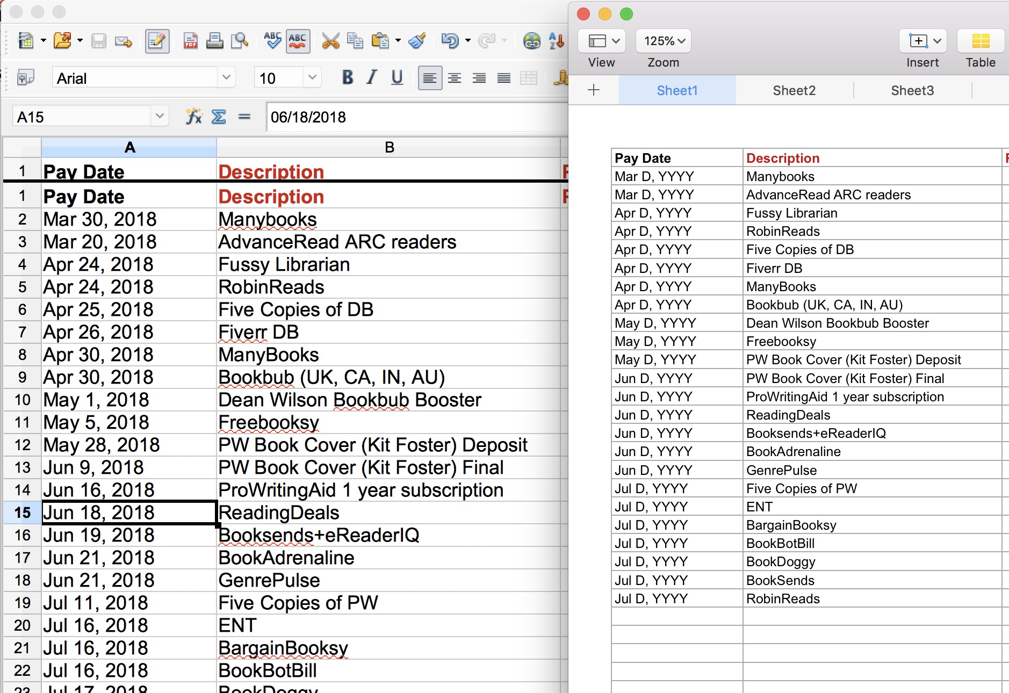Click the Function equals sign icon
This screenshot has width=1009, height=693.
click(x=244, y=116)
